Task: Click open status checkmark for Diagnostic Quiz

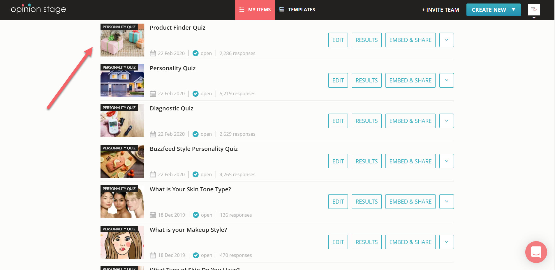Action: click(196, 134)
